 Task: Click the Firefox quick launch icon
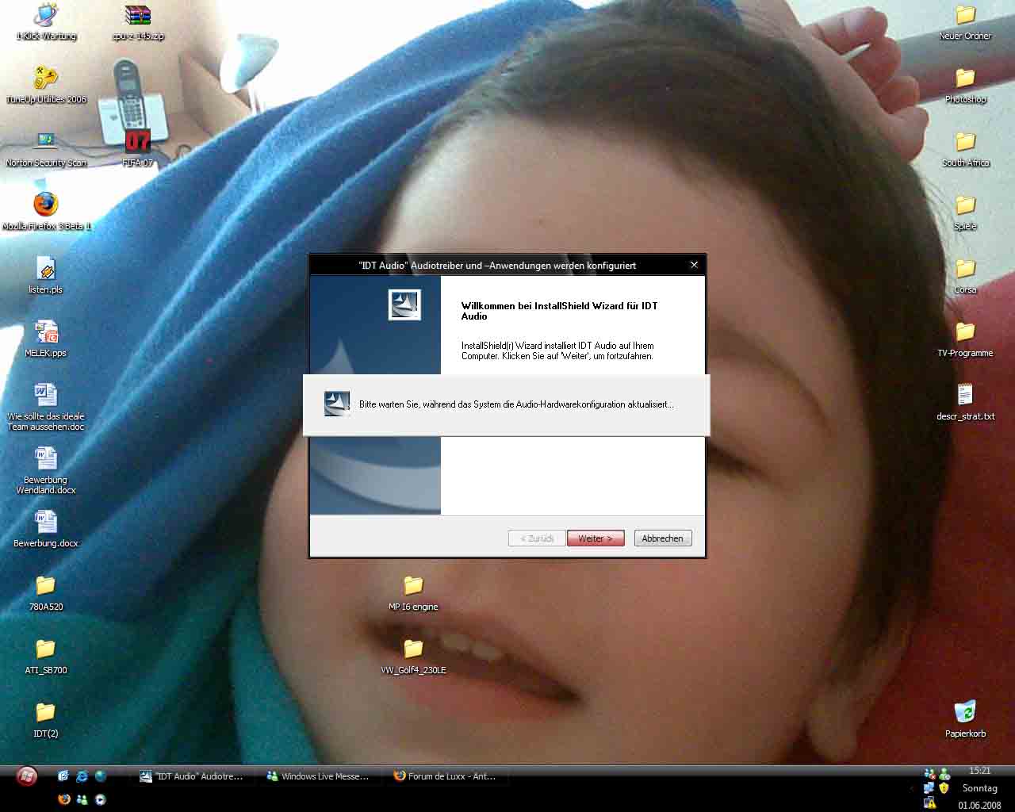pyautogui.click(x=64, y=799)
